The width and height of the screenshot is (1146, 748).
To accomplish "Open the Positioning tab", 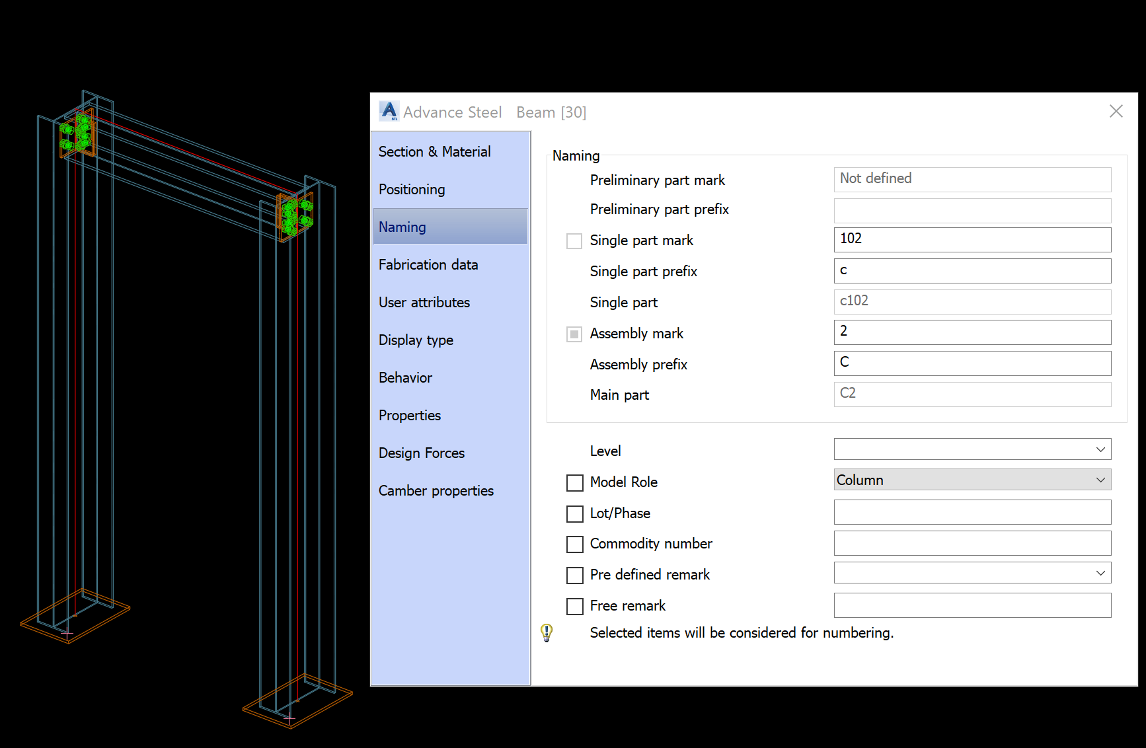I will (x=412, y=189).
